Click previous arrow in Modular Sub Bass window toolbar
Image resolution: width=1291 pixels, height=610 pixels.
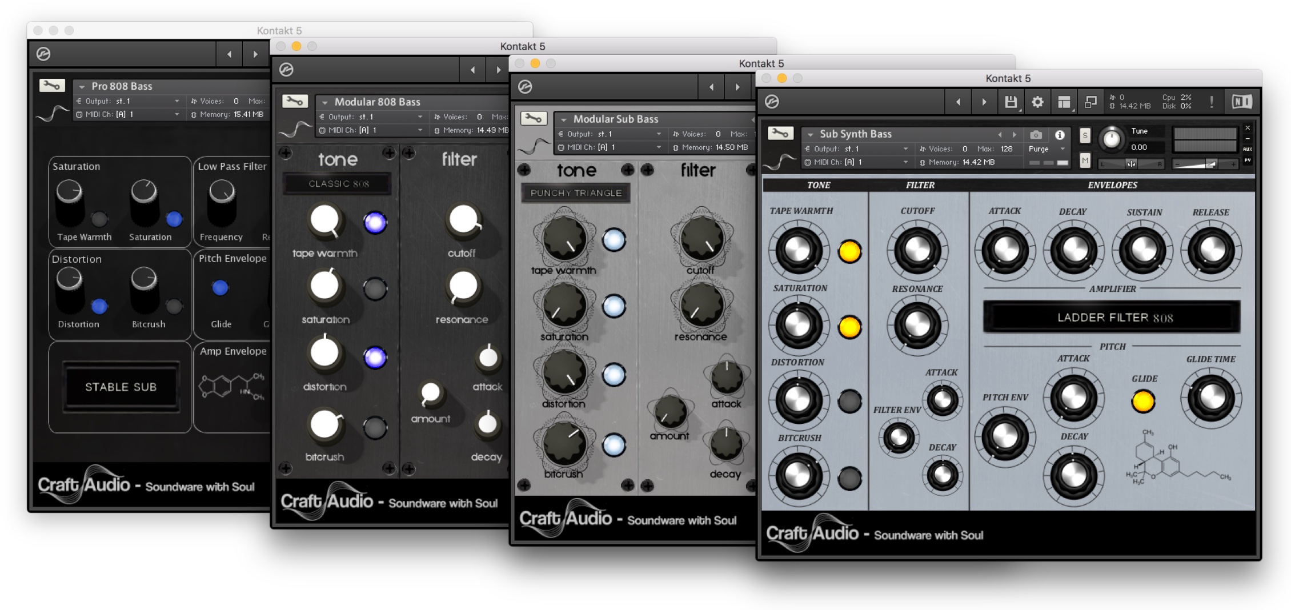click(x=711, y=87)
